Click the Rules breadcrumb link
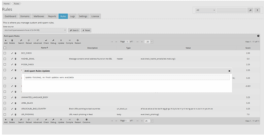This screenshot has width=264, height=135. (16, 4)
